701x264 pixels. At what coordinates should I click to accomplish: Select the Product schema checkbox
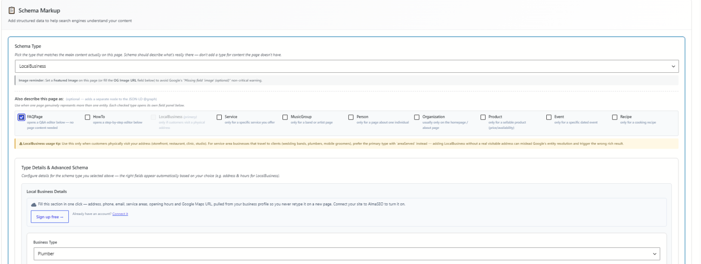click(x=483, y=117)
